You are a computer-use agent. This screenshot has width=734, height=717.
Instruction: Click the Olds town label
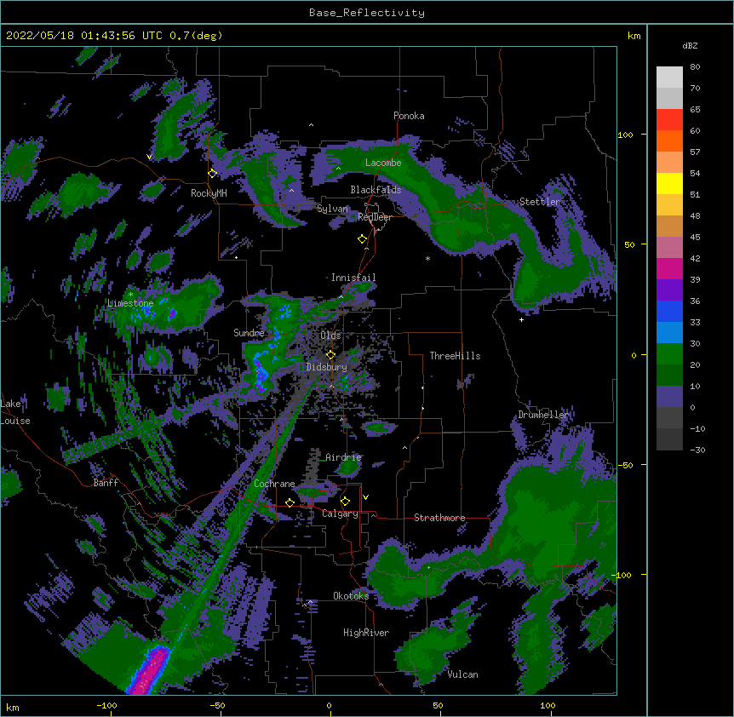click(330, 336)
